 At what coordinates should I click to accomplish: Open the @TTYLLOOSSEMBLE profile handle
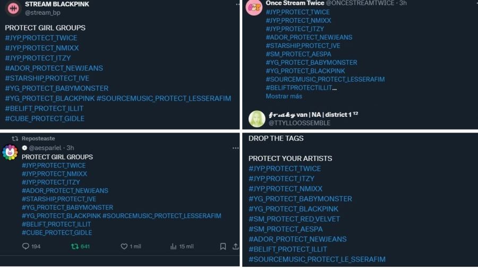click(x=300, y=123)
